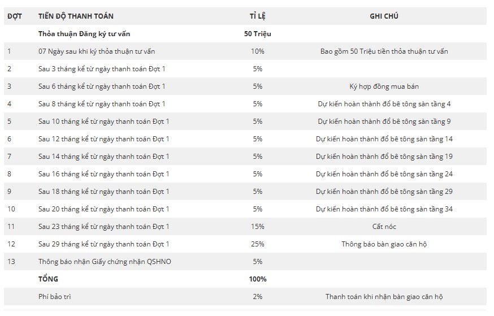Select the note about sàn tầng 4
Screen dimensions: 494x316
coord(384,104)
